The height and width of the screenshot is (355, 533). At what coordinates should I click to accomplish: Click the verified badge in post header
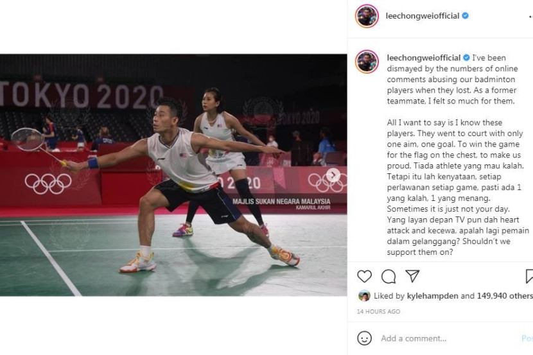pyautogui.click(x=466, y=15)
